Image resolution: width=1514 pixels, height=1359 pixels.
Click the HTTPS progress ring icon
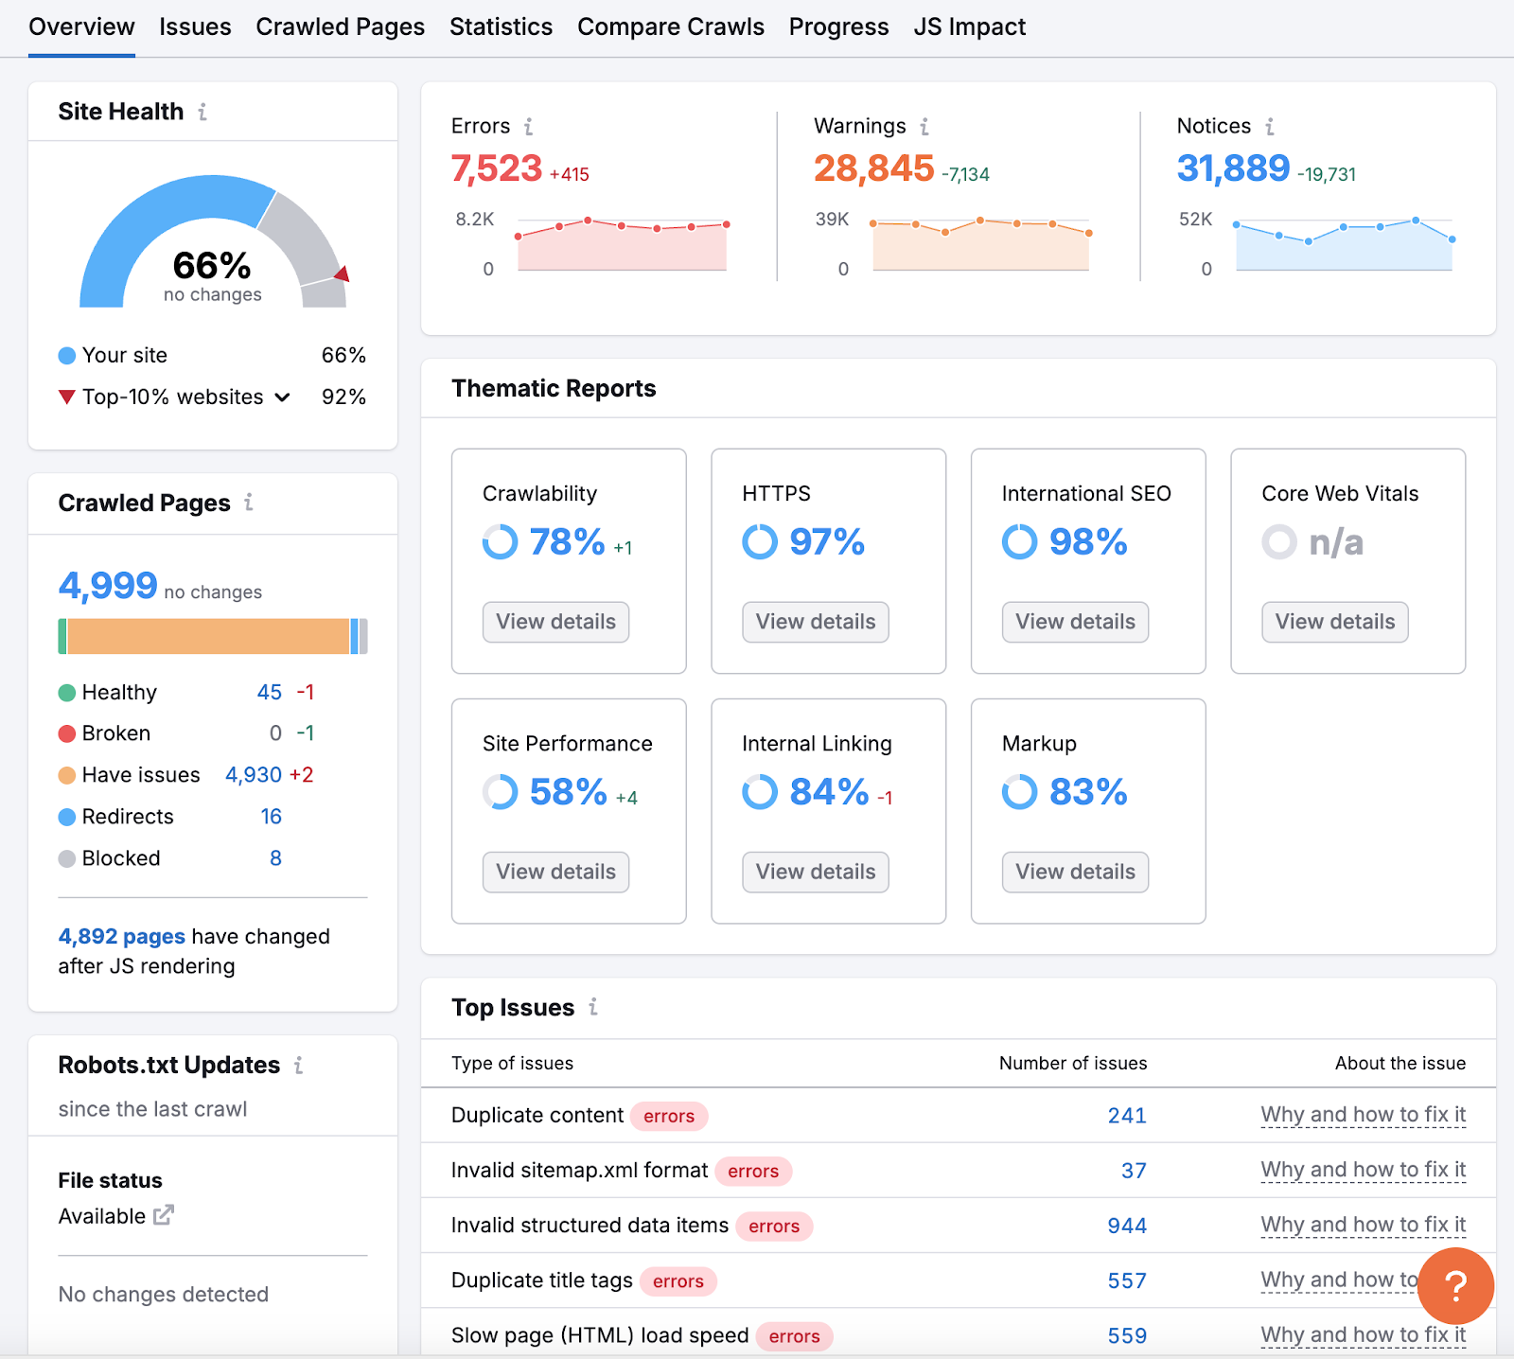(x=760, y=542)
